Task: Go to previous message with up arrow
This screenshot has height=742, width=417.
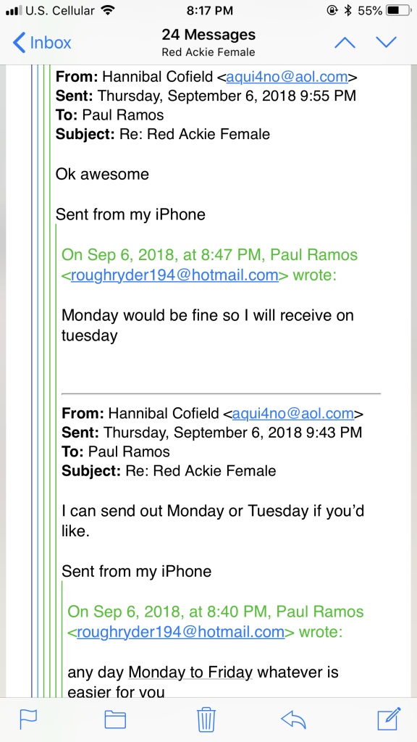Action: [x=345, y=43]
